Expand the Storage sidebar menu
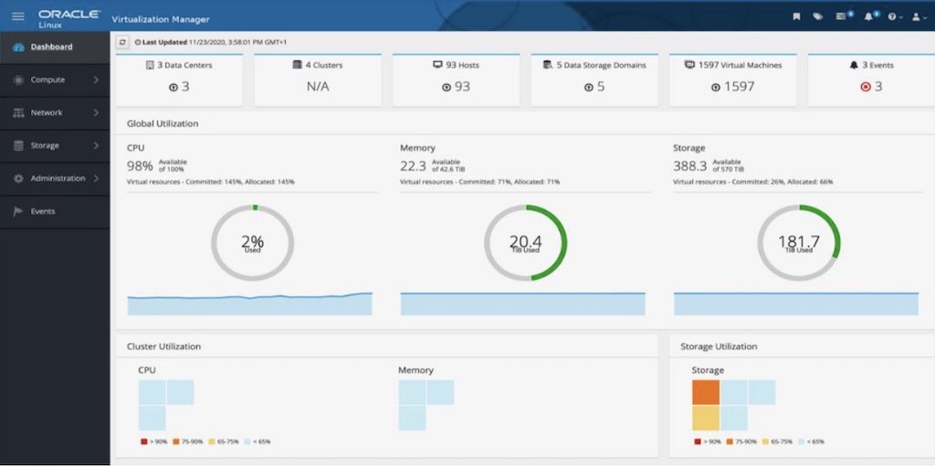 click(55, 145)
